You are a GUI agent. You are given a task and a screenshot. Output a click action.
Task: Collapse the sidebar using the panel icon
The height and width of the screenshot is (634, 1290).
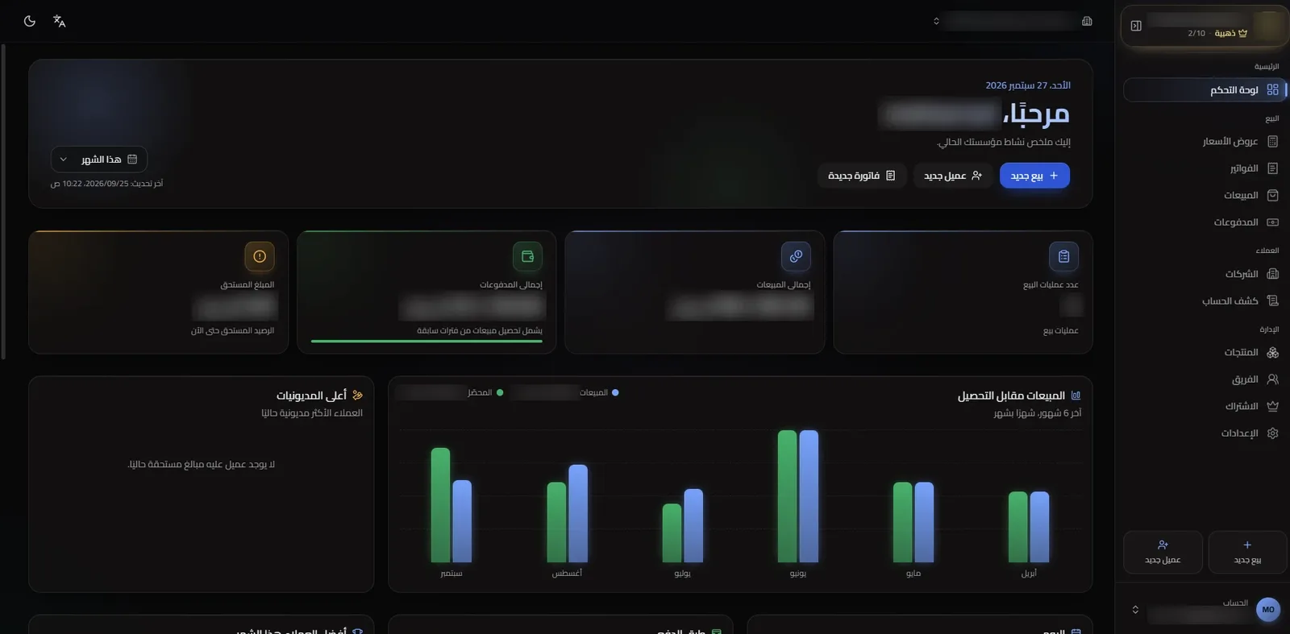1136,26
